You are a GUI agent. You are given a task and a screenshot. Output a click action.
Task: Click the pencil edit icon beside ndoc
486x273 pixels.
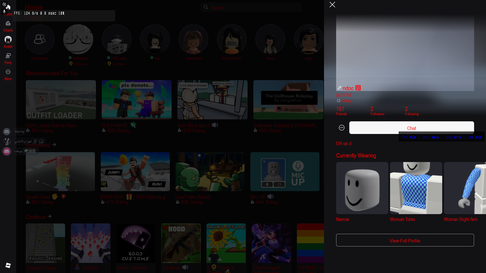(x=339, y=88)
